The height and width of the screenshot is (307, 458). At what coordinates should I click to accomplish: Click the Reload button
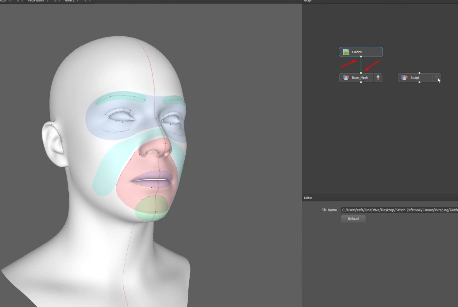353,219
